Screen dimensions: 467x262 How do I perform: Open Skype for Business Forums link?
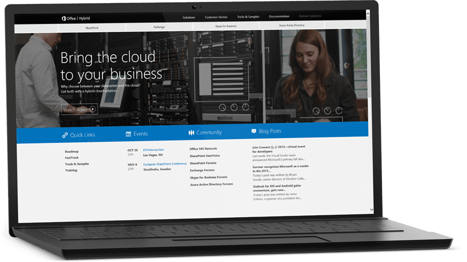tap(208, 177)
